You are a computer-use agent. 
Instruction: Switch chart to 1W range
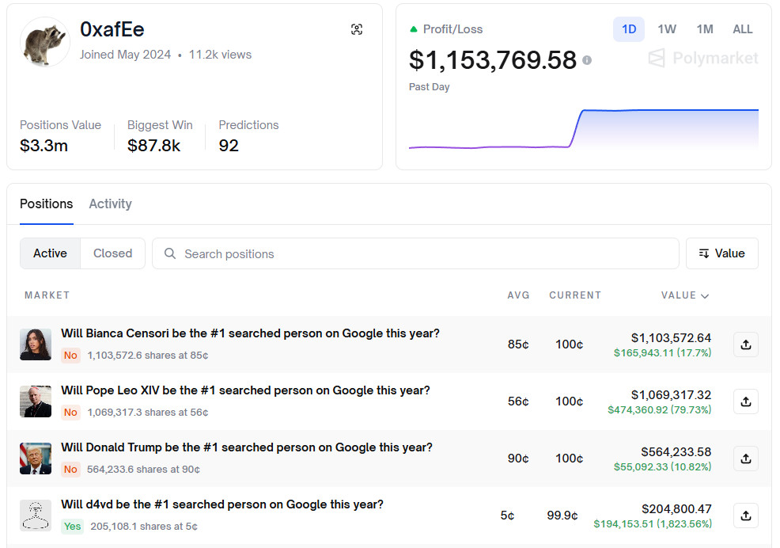(x=667, y=29)
